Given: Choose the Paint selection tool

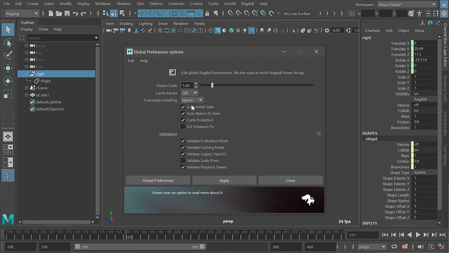Looking at the screenshot, I should pyautogui.click(x=8, y=55).
